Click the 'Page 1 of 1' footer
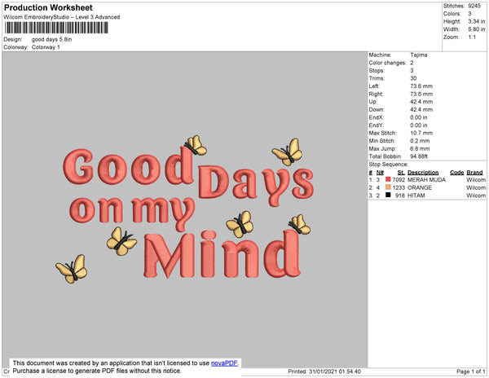The width and height of the screenshot is (489, 378). [471, 371]
